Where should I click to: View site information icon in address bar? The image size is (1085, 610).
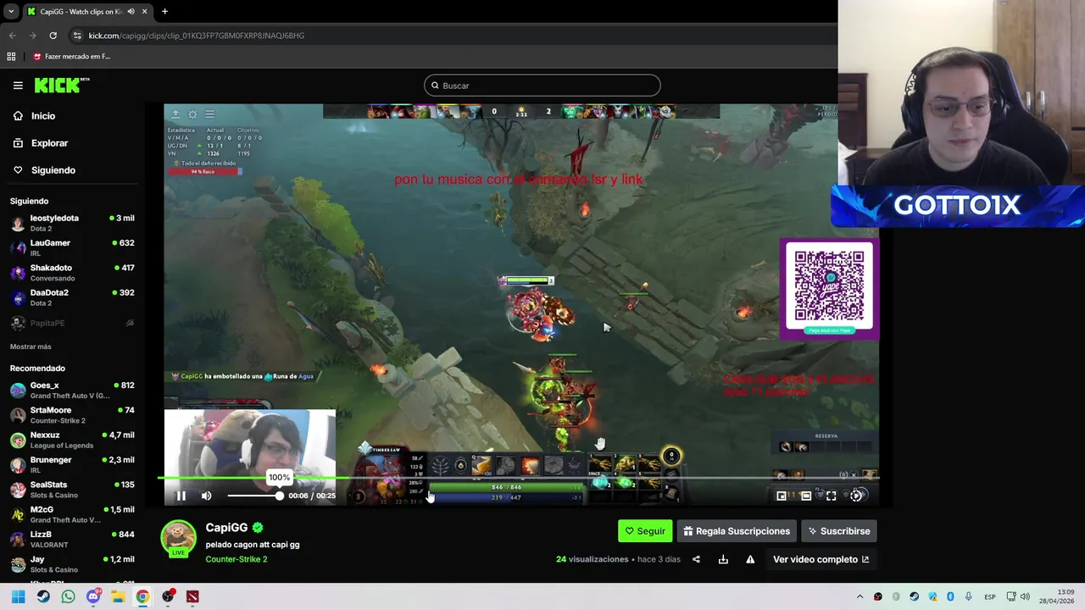pyautogui.click(x=77, y=36)
